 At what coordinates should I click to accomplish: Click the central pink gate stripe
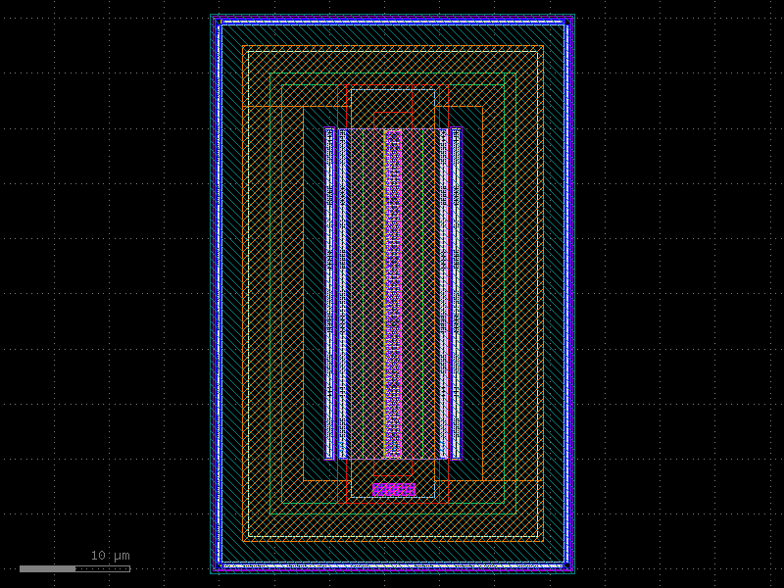(392, 294)
